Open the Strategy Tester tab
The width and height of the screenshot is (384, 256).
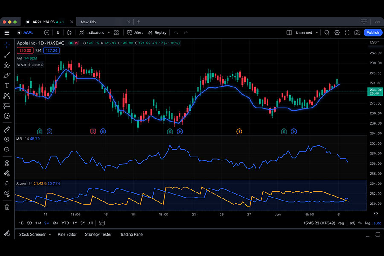coord(98,234)
